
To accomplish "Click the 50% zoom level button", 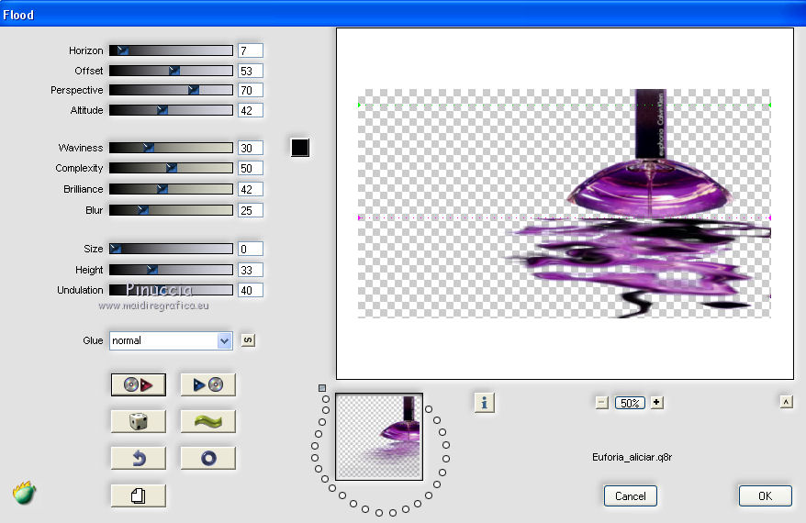I will (630, 404).
